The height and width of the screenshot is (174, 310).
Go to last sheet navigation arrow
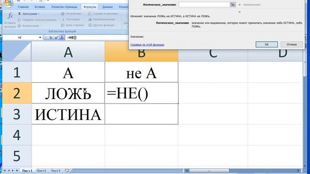pyautogui.click(x=17, y=171)
